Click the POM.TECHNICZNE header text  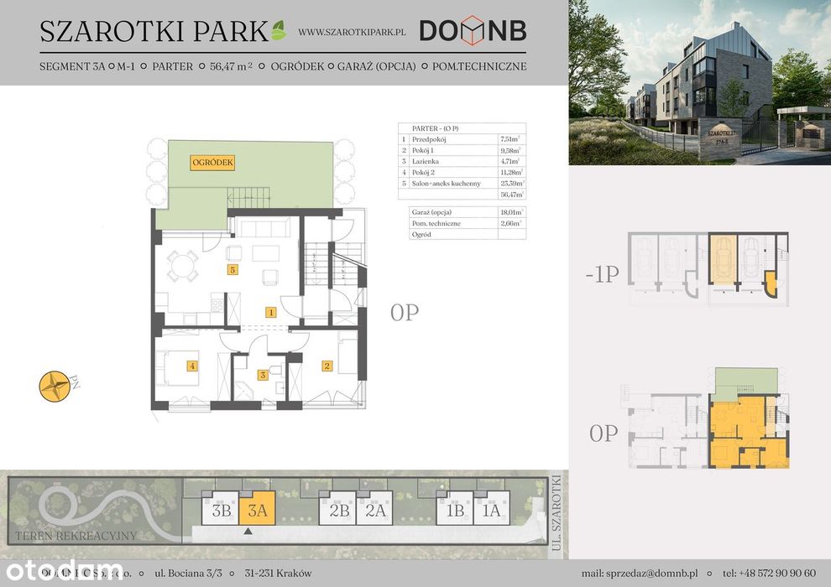(x=479, y=67)
